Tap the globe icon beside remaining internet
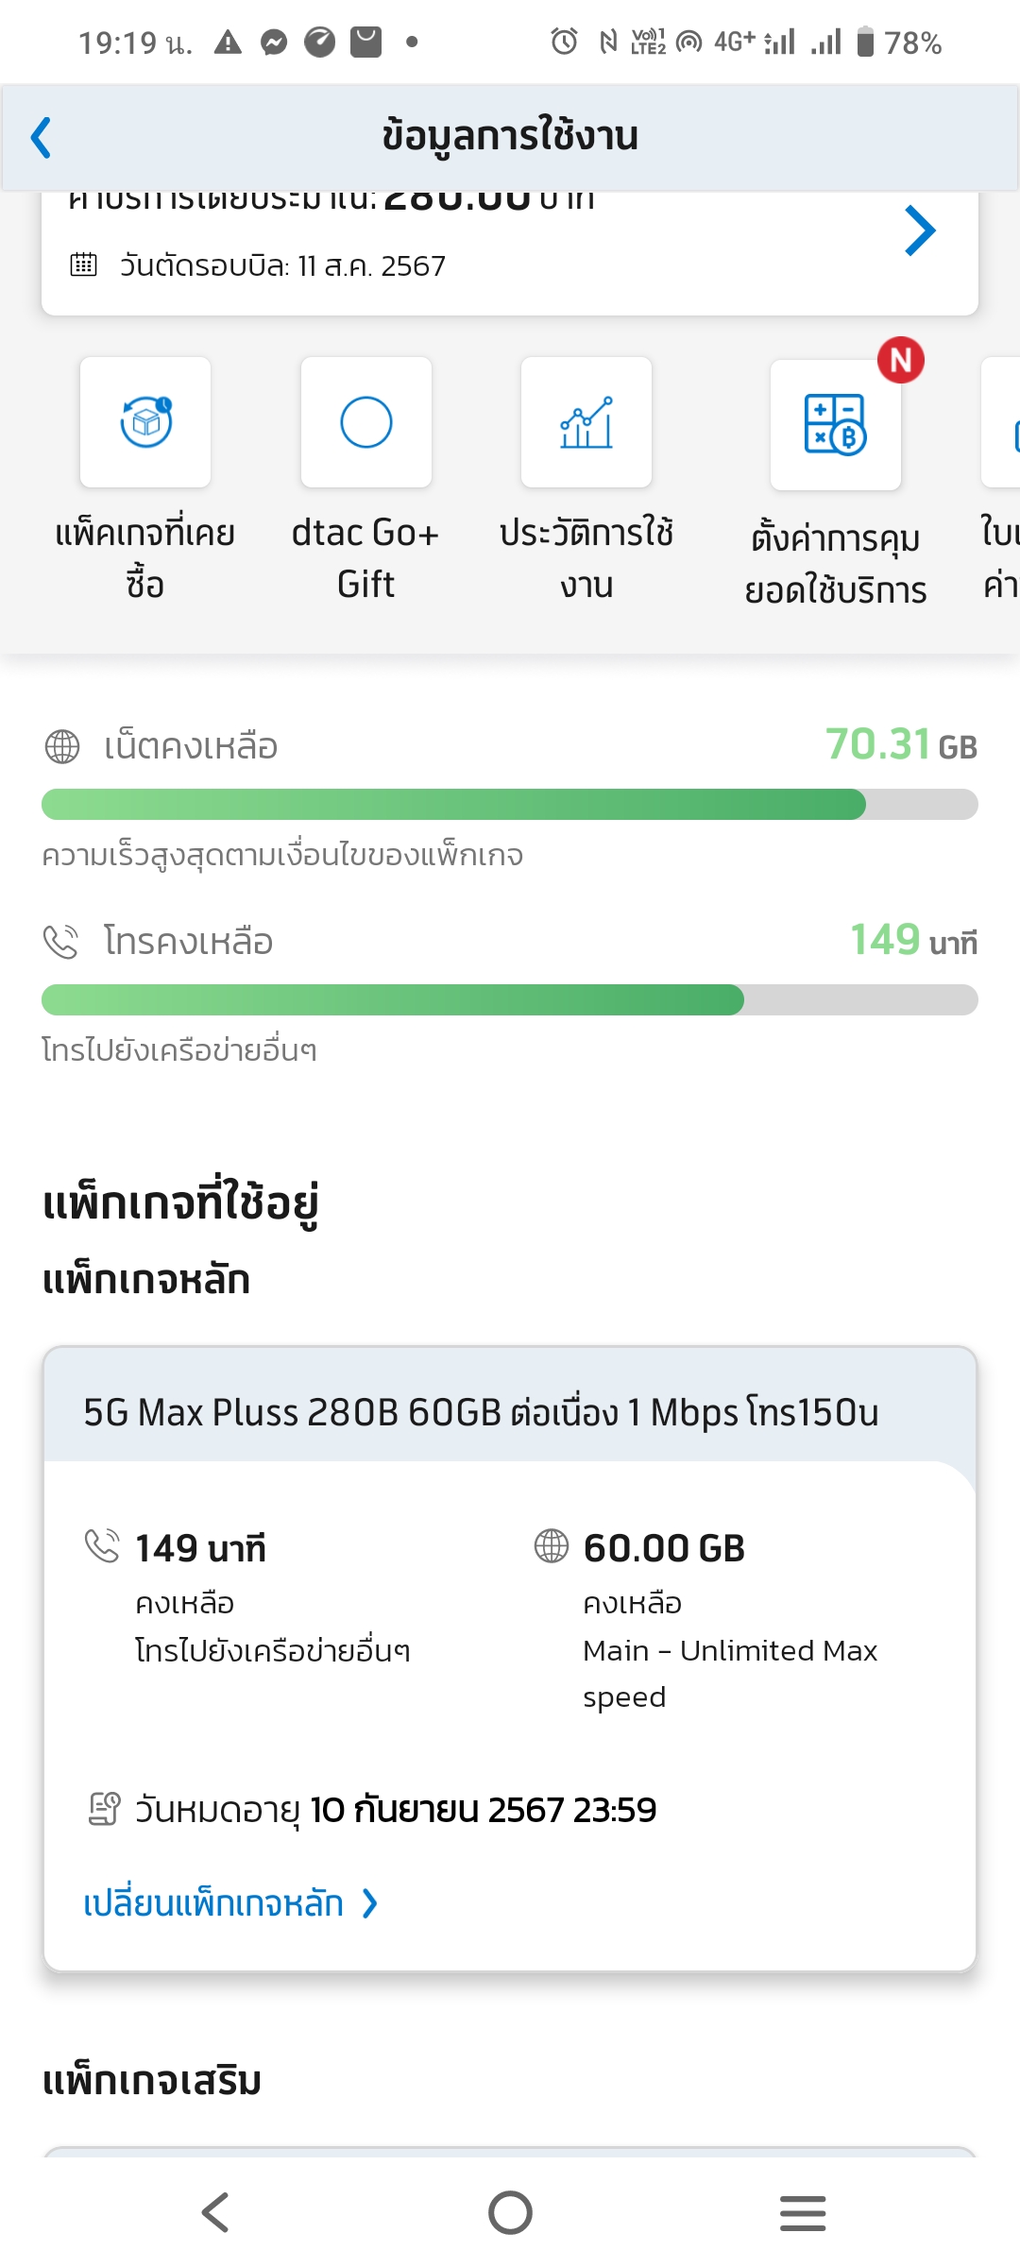The image size is (1020, 2267). point(62,746)
